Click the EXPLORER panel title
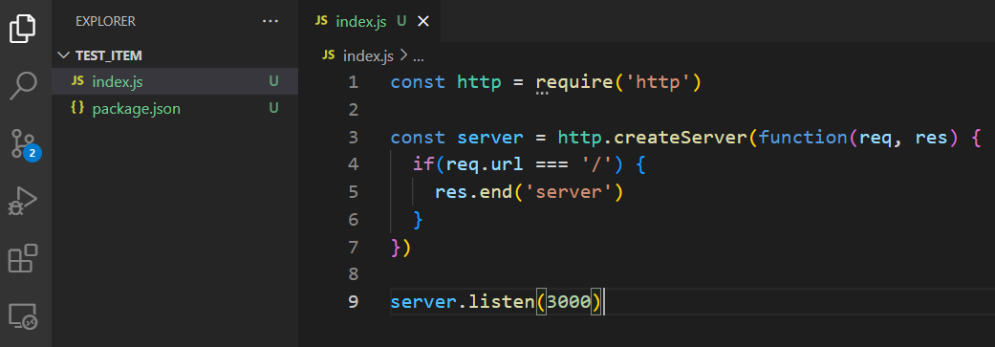The height and width of the screenshot is (347, 995). (105, 21)
